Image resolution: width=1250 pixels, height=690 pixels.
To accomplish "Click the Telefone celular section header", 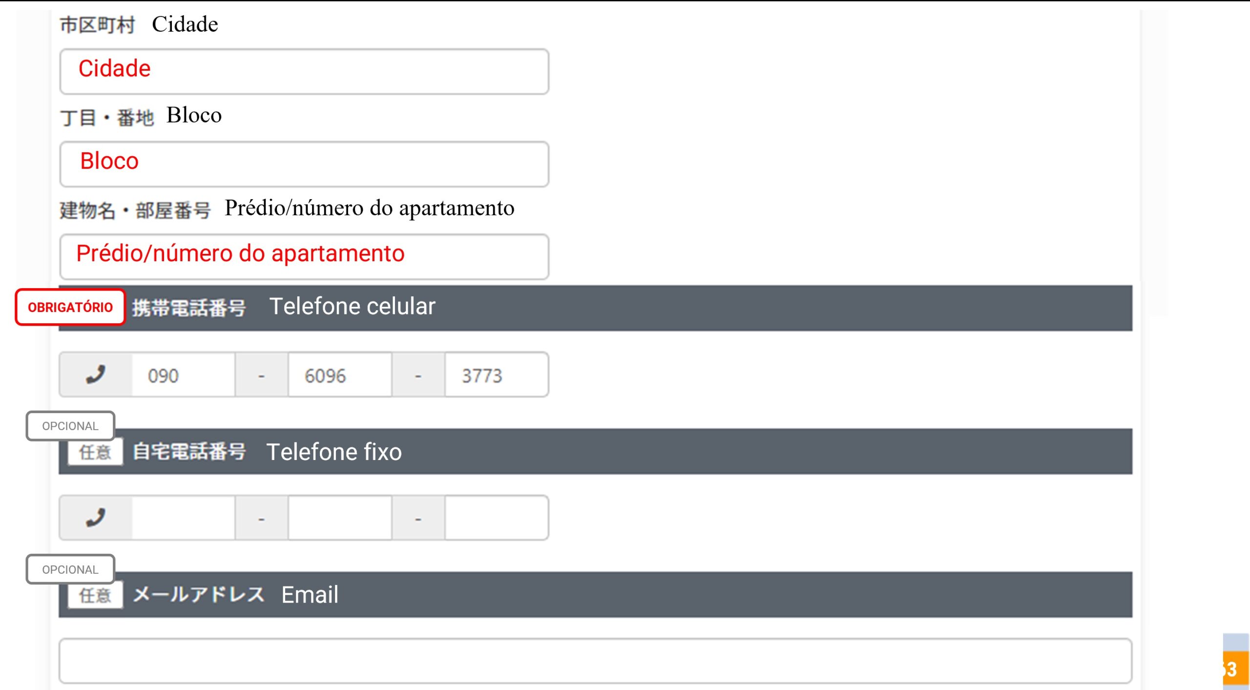I will 684,308.
